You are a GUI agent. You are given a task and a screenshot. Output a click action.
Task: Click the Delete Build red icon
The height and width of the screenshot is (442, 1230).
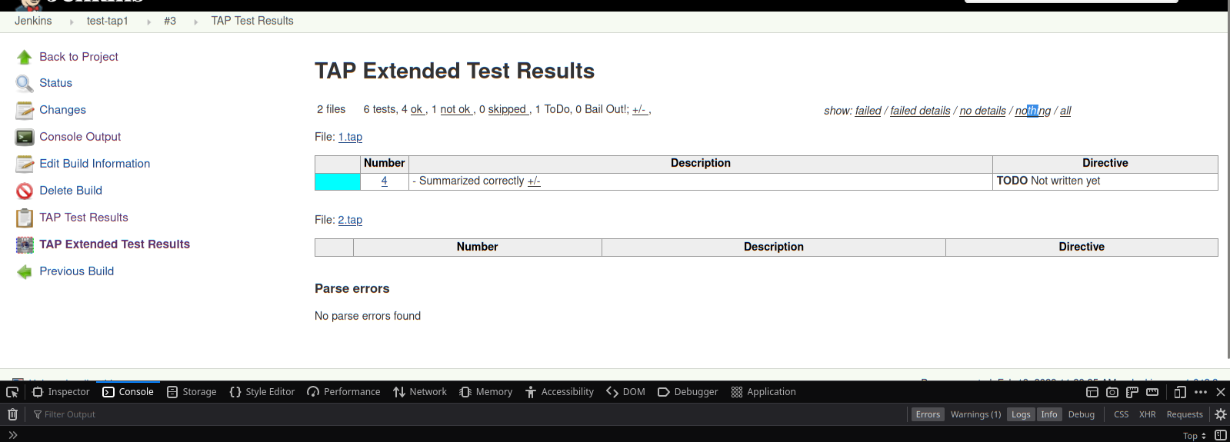click(x=25, y=191)
